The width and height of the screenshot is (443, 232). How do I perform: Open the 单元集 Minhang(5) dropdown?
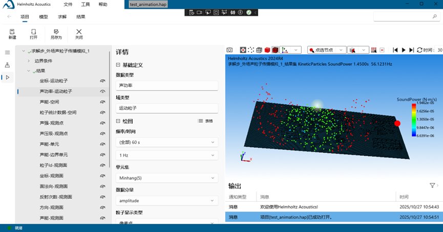167,178
